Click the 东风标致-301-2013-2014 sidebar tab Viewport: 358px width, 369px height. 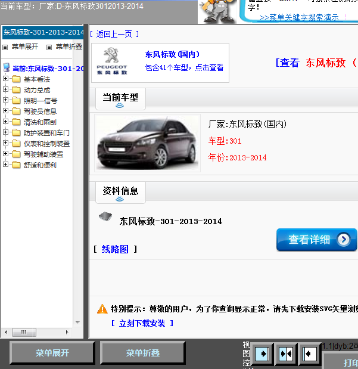(x=43, y=32)
